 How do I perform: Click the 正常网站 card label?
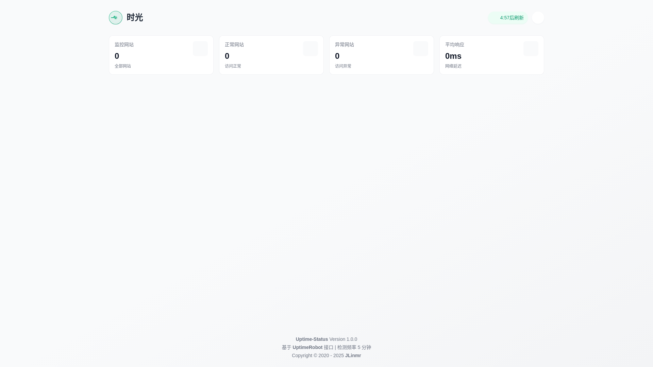234,45
